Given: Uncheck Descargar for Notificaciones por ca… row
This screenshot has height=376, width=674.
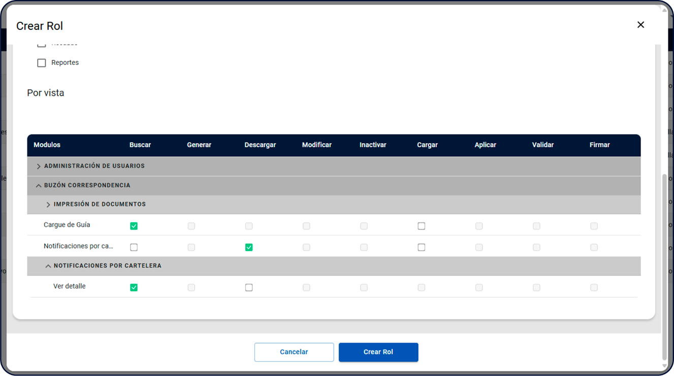Looking at the screenshot, I should click(x=249, y=247).
